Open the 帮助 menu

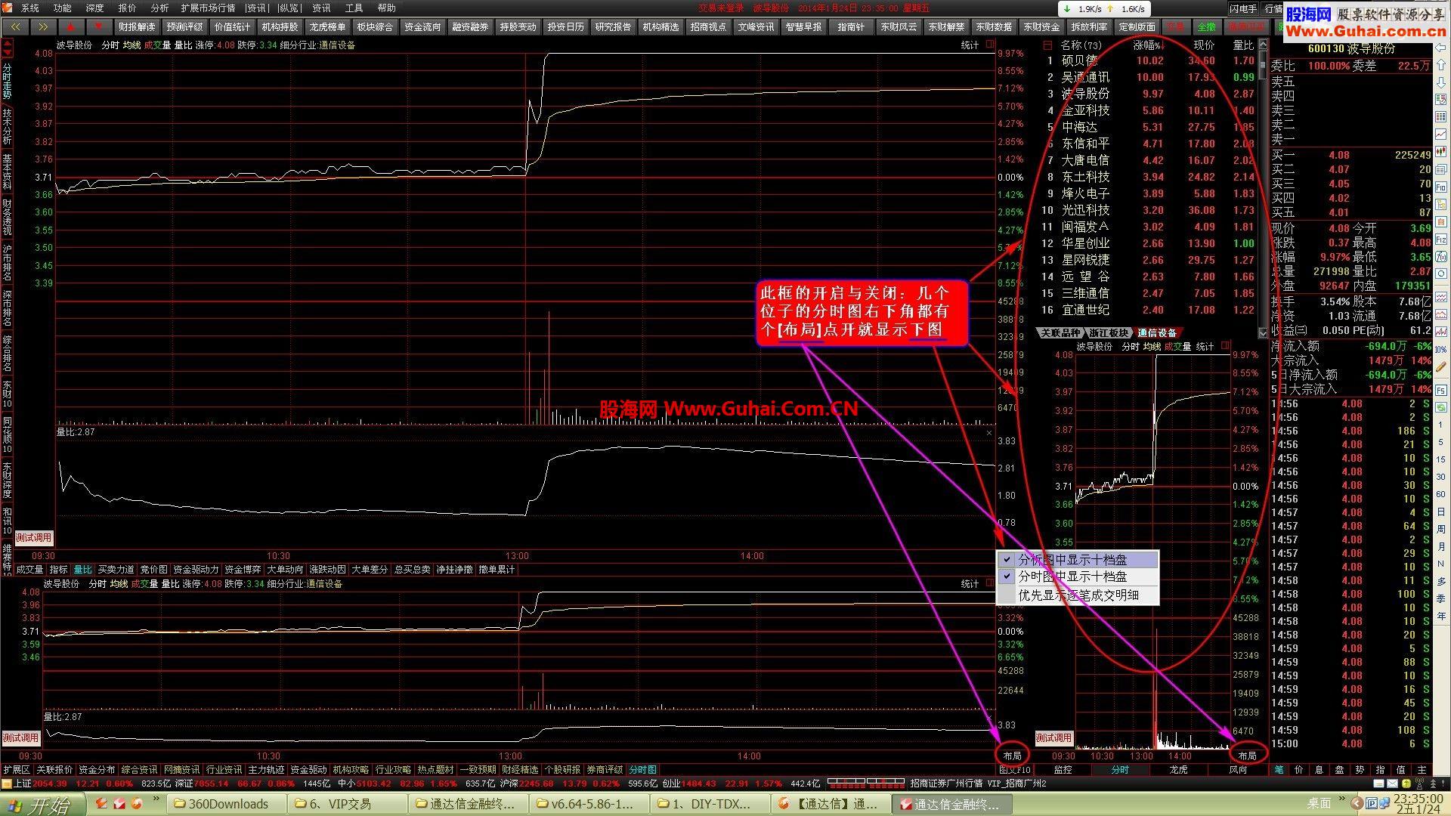click(386, 8)
